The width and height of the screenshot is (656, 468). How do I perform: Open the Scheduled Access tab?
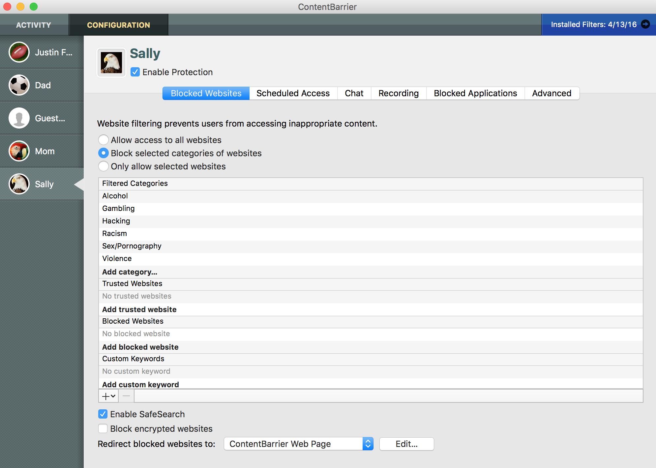coord(293,93)
